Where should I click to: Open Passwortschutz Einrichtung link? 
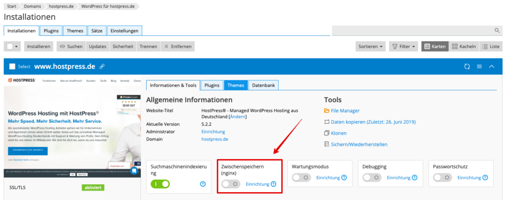[x=469, y=177]
